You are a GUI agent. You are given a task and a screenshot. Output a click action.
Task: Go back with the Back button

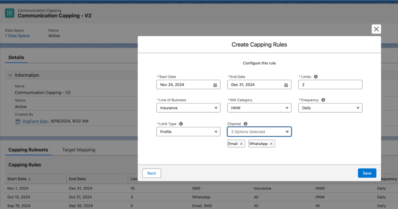152,173
